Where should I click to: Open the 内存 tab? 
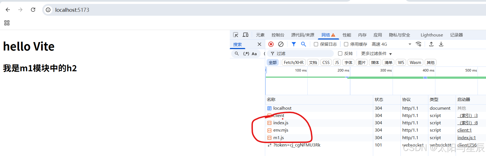tap(362, 35)
